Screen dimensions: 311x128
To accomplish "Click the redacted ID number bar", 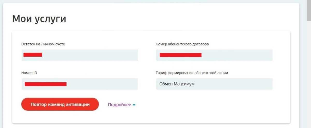I will (x=46, y=84).
